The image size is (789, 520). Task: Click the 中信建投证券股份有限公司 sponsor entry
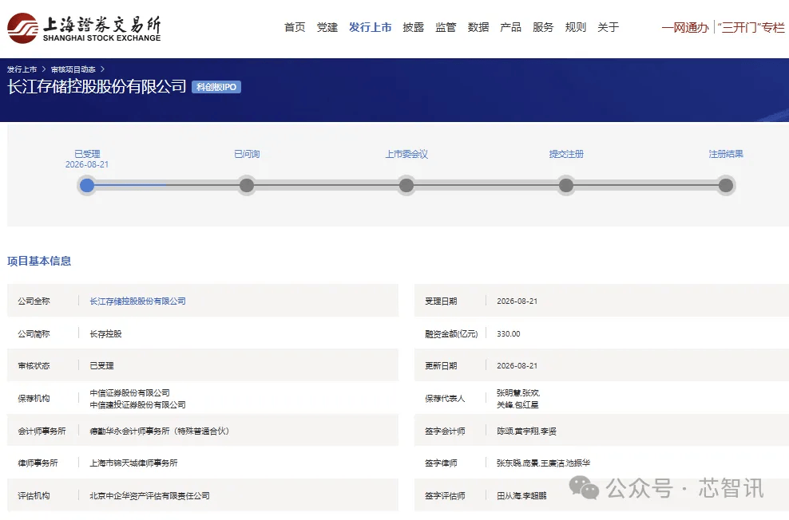pyautogui.click(x=137, y=405)
